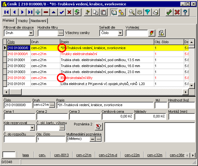198x166 pixels.
Task: Open the Nastavení tab
Action: 38,21
